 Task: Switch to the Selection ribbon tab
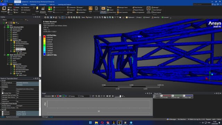pos(33,5)
